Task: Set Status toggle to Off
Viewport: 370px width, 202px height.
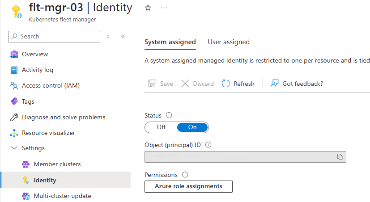Action: pyautogui.click(x=161, y=127)
